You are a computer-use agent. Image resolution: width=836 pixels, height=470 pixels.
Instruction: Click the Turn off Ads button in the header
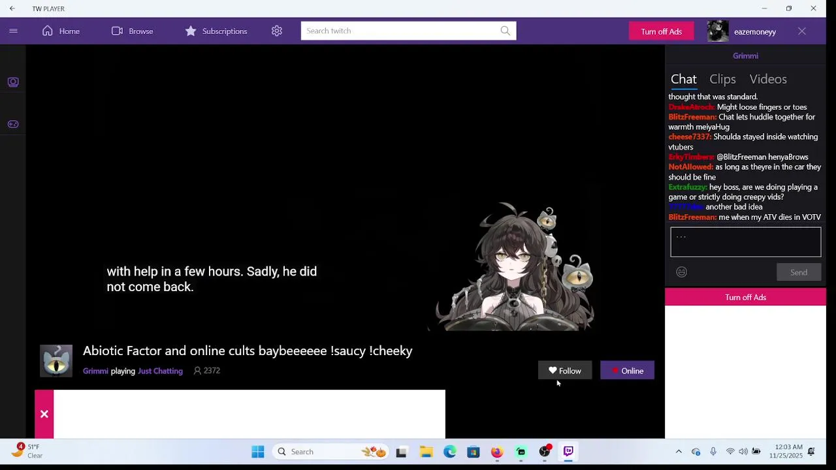(661, 31)
